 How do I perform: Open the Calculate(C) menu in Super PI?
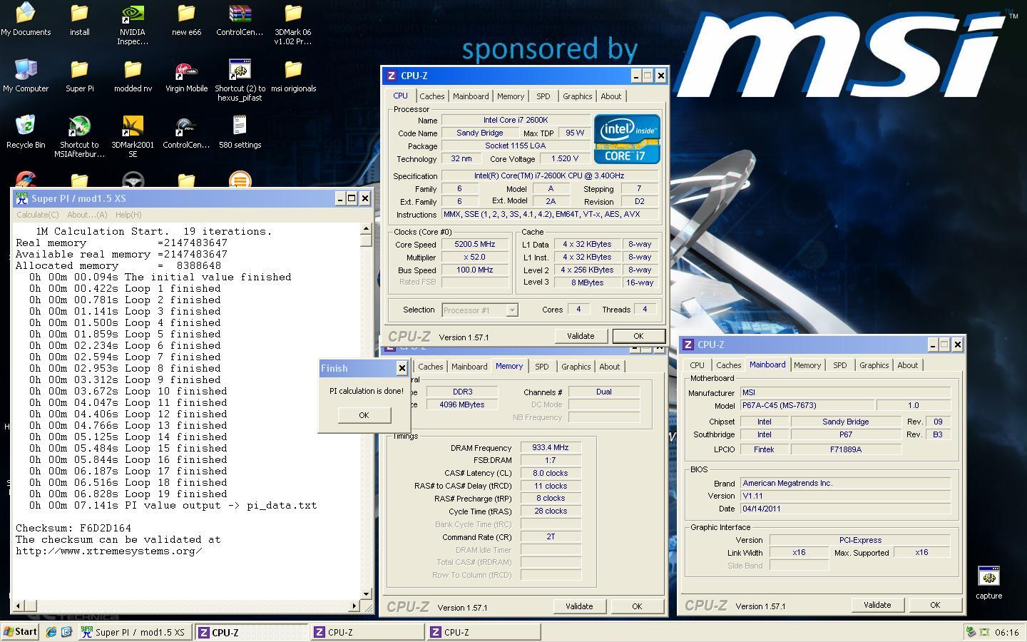tap(38, 215)
